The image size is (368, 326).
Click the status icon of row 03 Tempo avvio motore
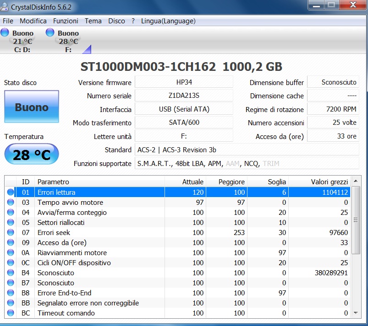coord(11,202)
